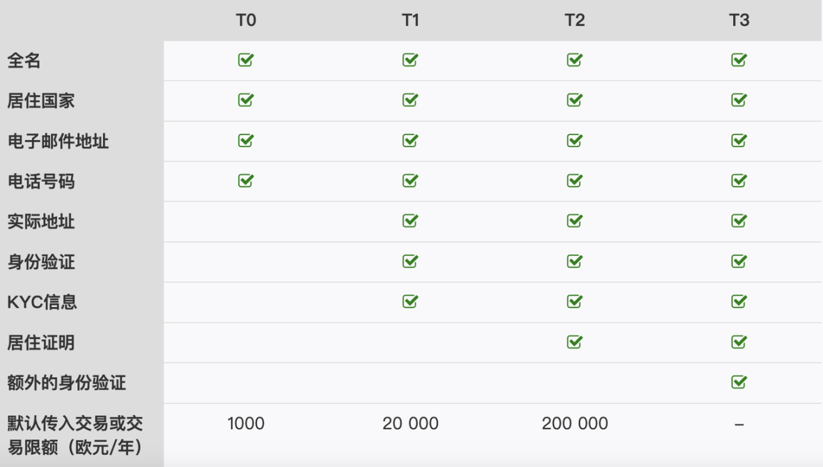823x467 pixels.
Task: Click the T0 column header
Action: click(x=246, y=21)
